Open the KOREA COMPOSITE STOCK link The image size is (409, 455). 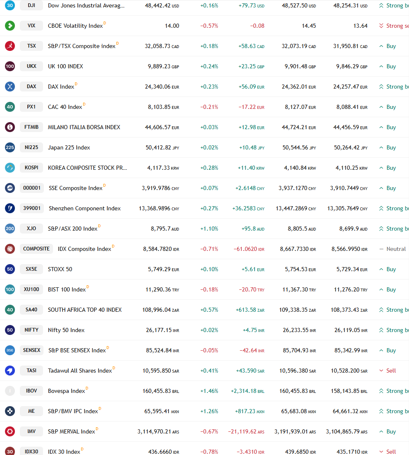[87, 168]
